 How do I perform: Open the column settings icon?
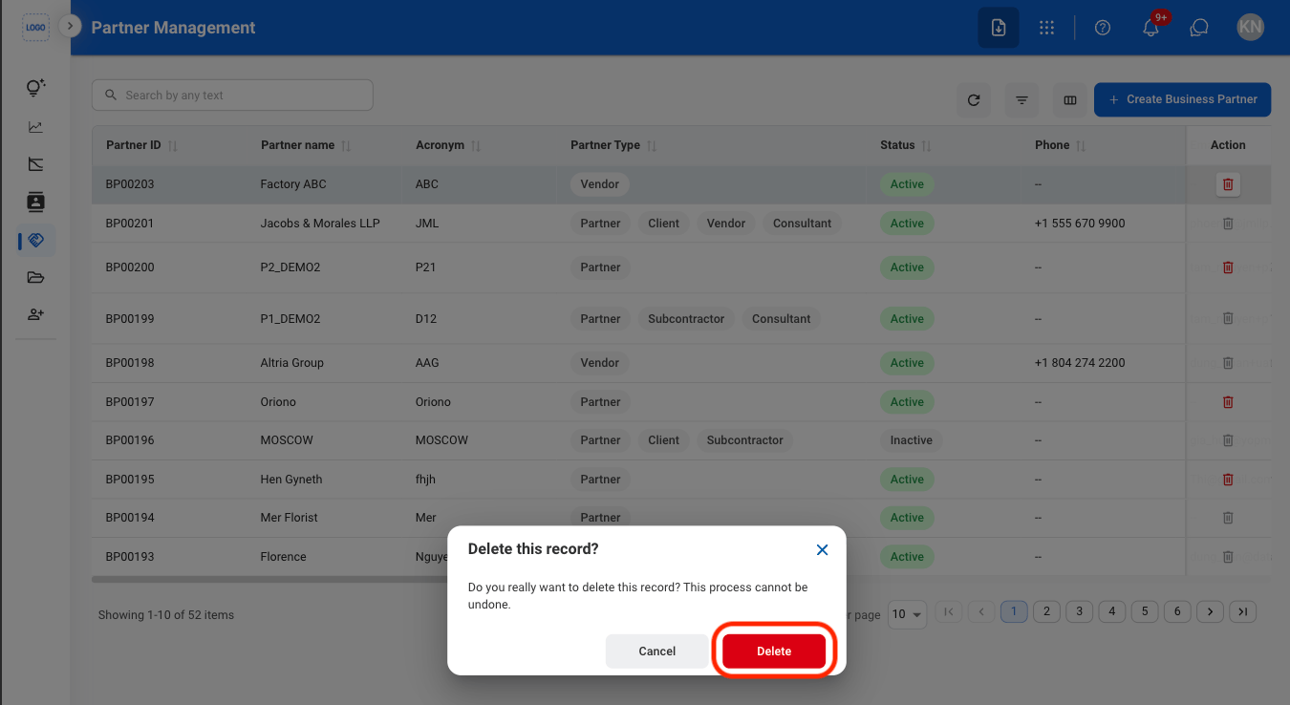(1070, 99)
